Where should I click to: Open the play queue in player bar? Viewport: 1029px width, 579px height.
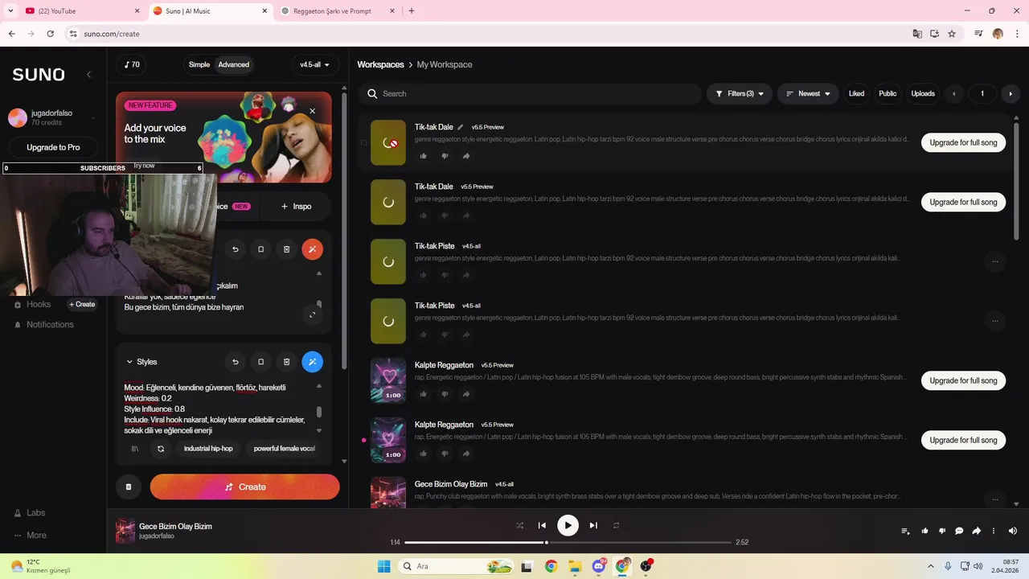coord(906,531)
